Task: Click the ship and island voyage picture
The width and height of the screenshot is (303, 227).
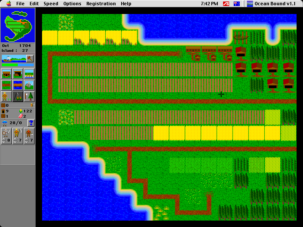Action: pos(14,59)
